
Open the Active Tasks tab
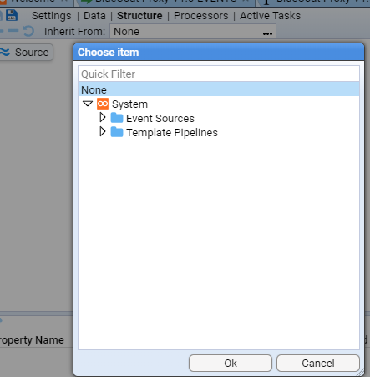point(271,16)
